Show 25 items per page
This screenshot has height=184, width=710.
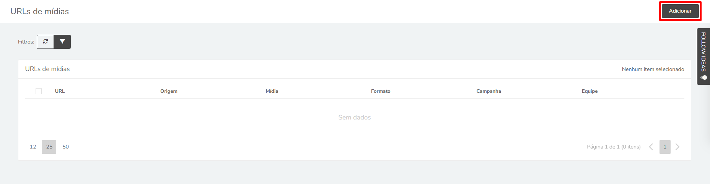(49, 147)
